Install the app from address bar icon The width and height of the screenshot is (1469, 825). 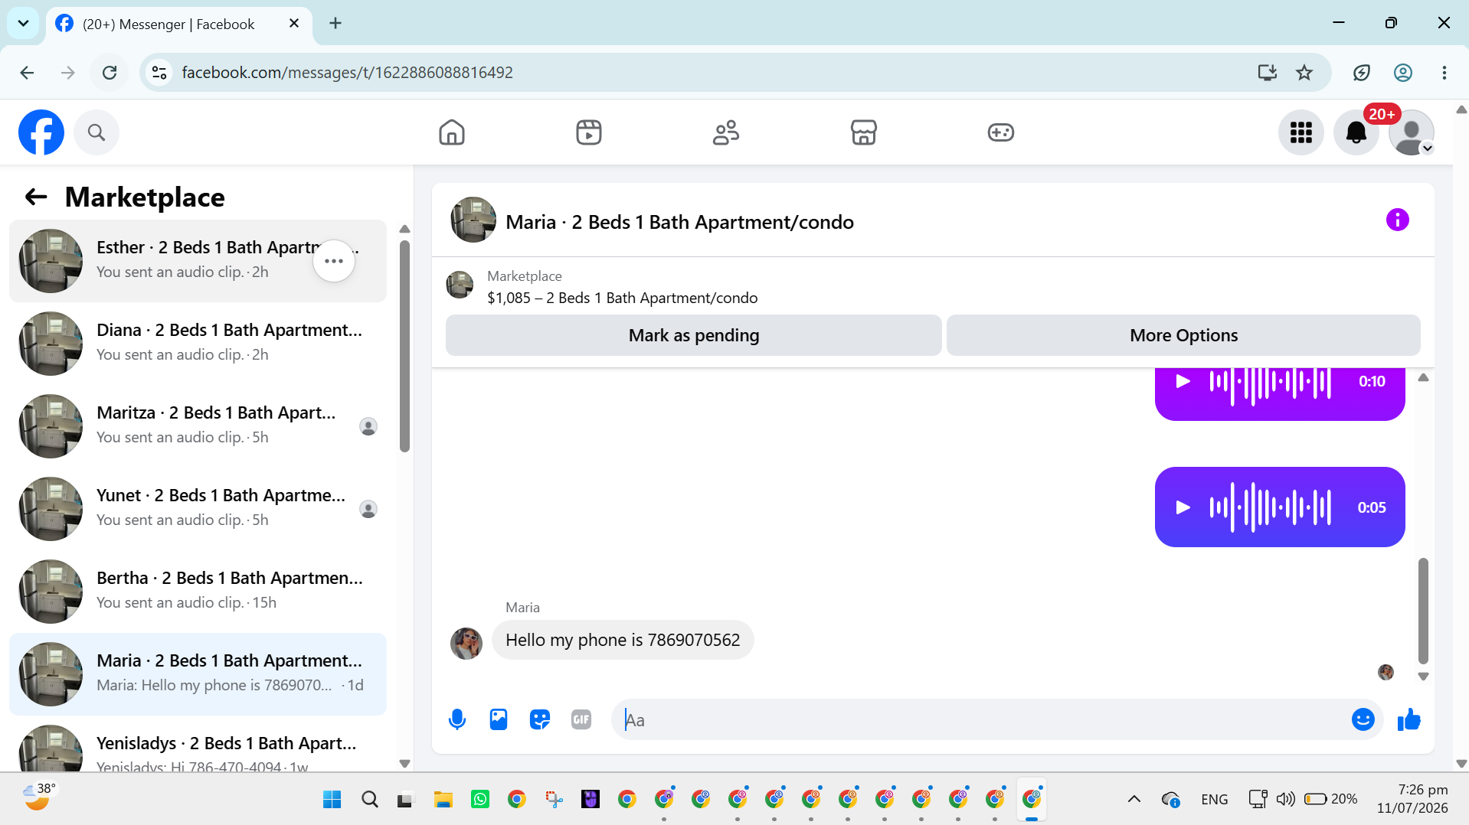[x=1268, y=73]
